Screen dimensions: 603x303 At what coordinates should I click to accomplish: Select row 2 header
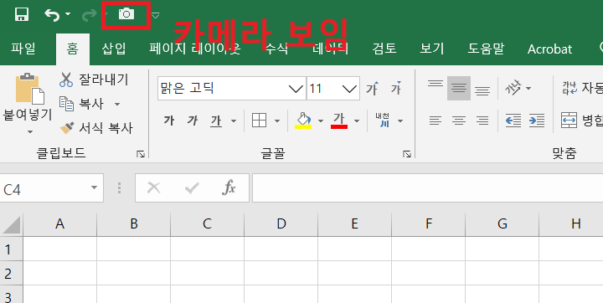pyautogui.click(x=12, y=274)
